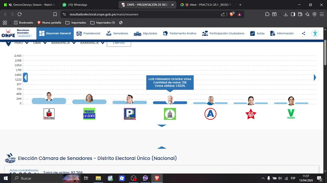
Task: Reload the page
Action: click(x=20, y=14)
